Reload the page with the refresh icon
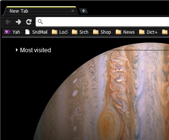 pos(29,22)
